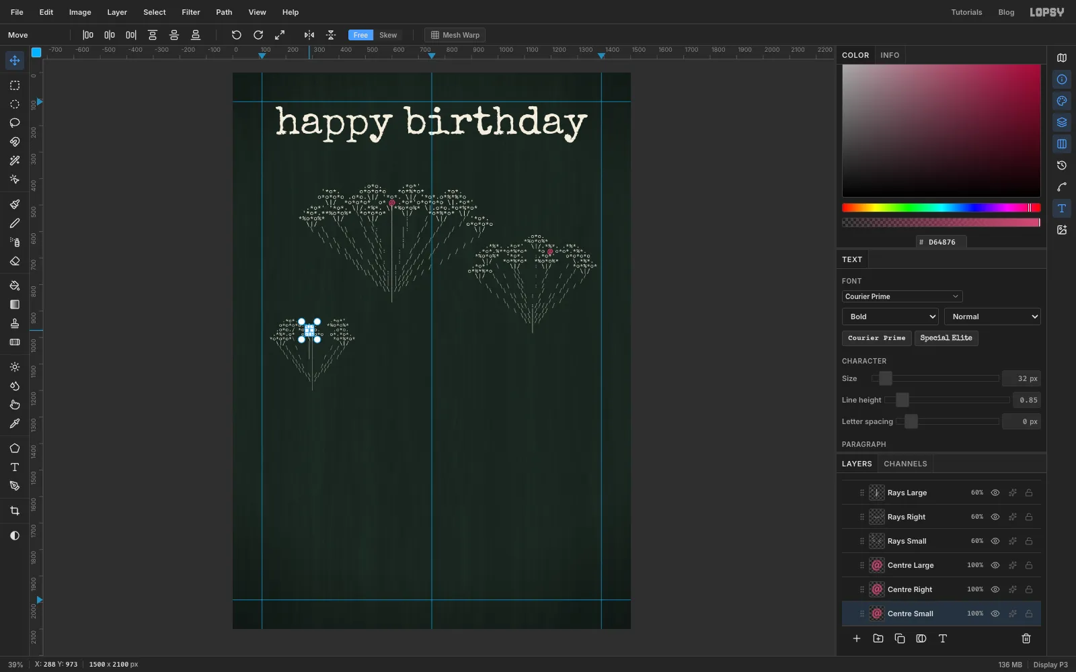Open the Filter menu
Screen dimensions: 1076x672
pyautogui.click(x=191, y=12)
